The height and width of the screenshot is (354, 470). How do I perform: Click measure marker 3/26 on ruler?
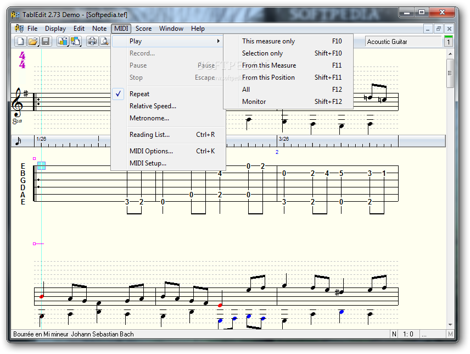284,139
